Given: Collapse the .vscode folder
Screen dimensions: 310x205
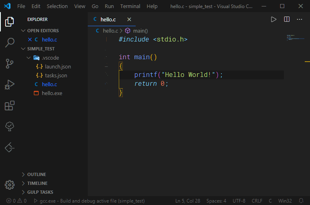Looking at the screenshot, I should [x=28, y=58].
